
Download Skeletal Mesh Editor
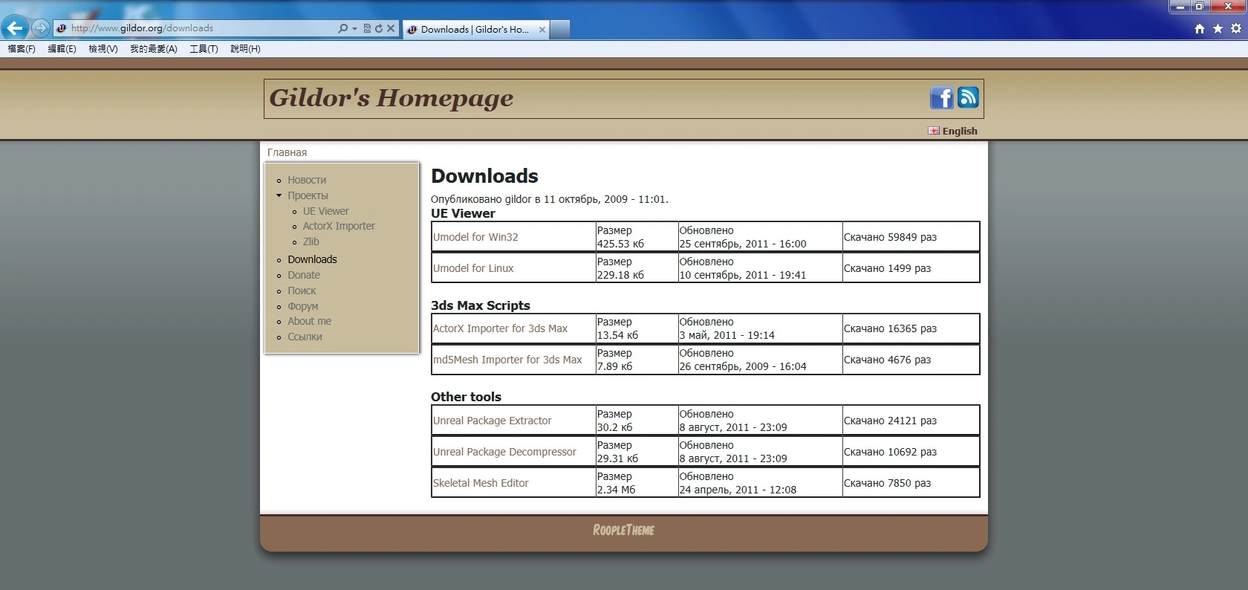click(x=481, y=483)
